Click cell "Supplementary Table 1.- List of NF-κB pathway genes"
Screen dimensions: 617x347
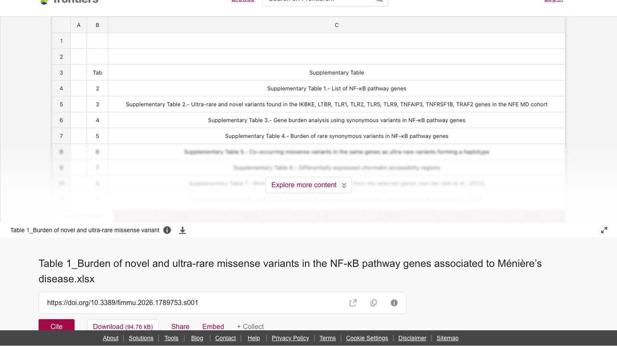click(x=336, y=88)
